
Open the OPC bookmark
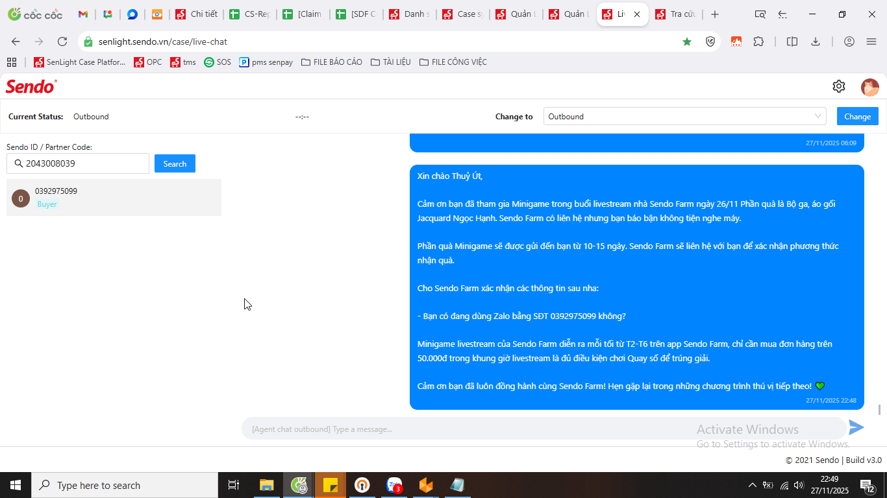click(148, 62)
